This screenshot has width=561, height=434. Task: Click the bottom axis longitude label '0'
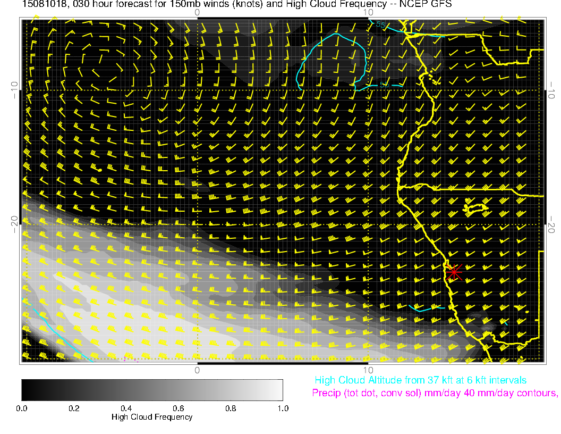coord(197,370)
